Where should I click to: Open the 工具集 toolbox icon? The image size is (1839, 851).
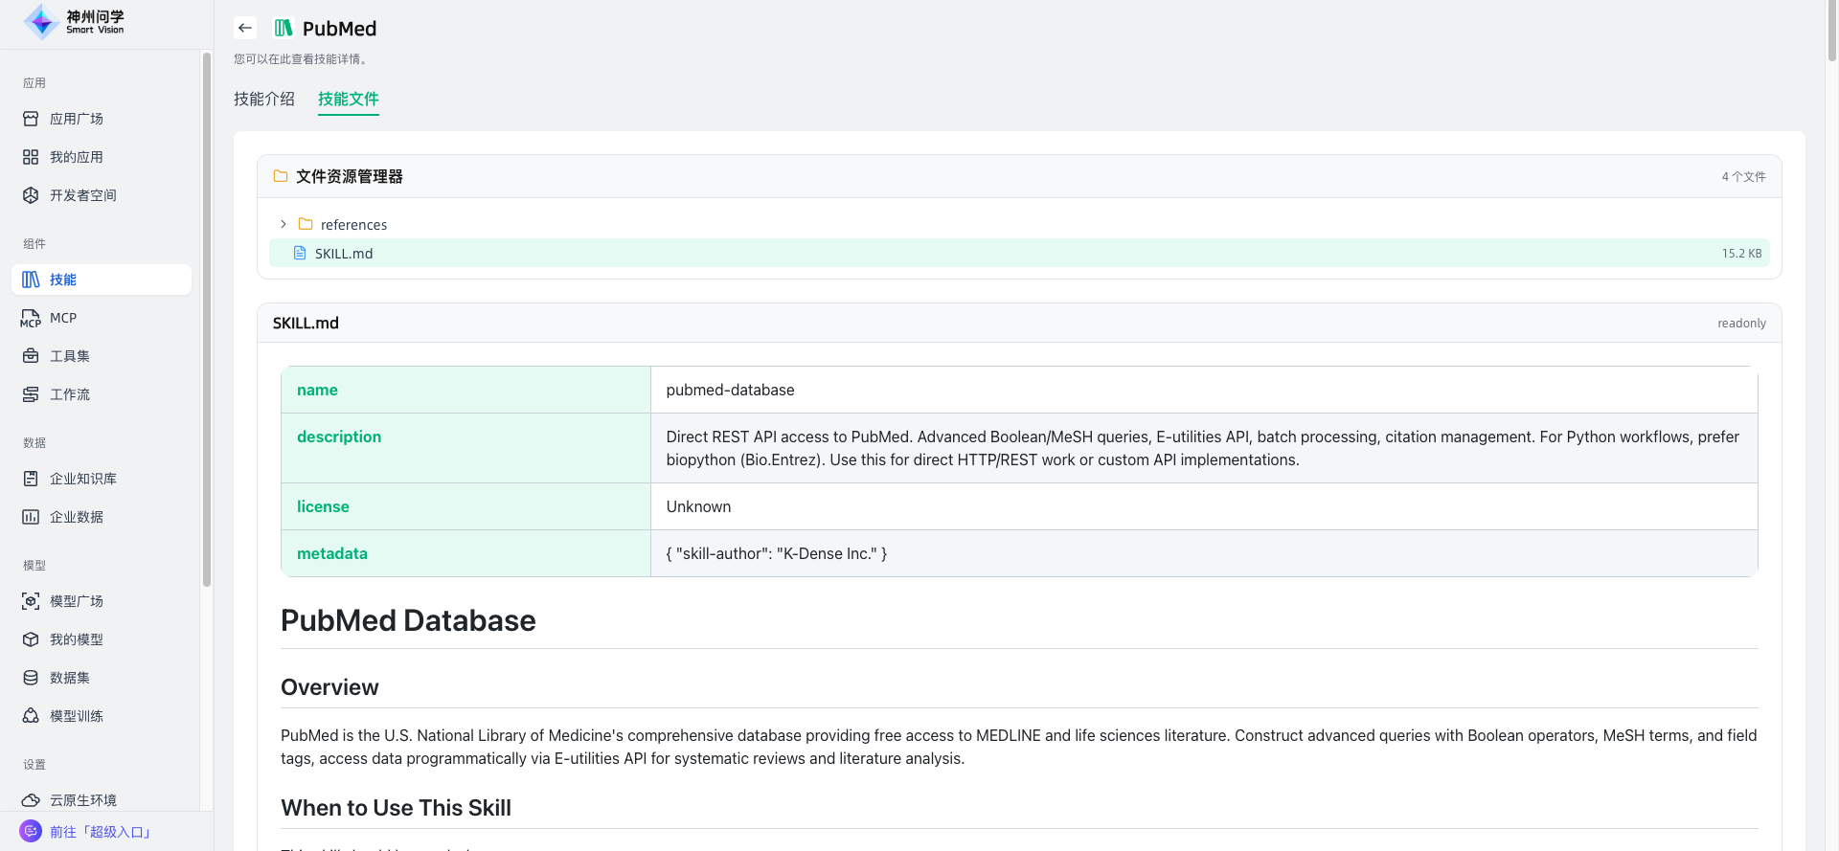tap(31, 356)
